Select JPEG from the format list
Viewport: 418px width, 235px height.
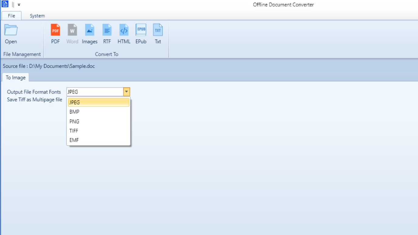(x=98, y=102)
